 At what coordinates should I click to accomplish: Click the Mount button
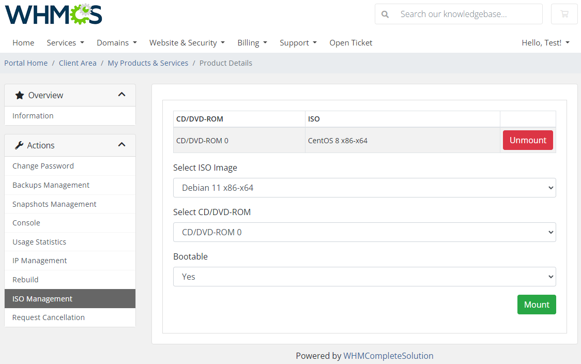pos(537,305)
